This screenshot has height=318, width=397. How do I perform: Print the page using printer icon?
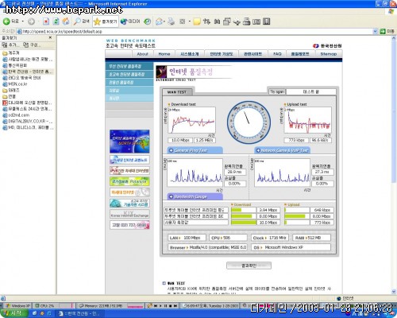pyautogui.click(x=172, y=21)
